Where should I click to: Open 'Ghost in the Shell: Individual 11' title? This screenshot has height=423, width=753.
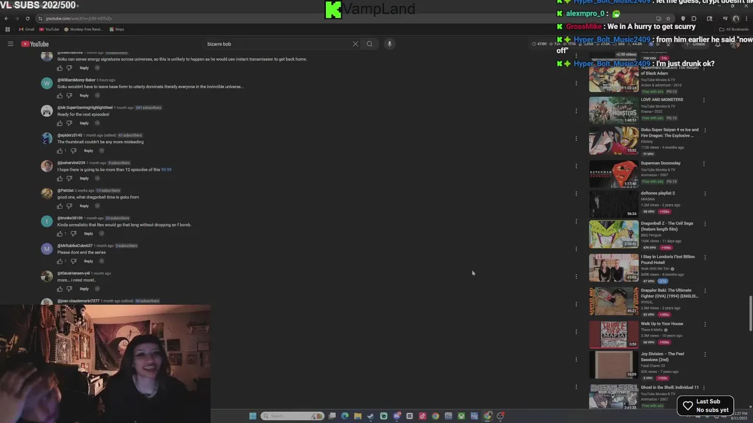[x=669, y=388]
